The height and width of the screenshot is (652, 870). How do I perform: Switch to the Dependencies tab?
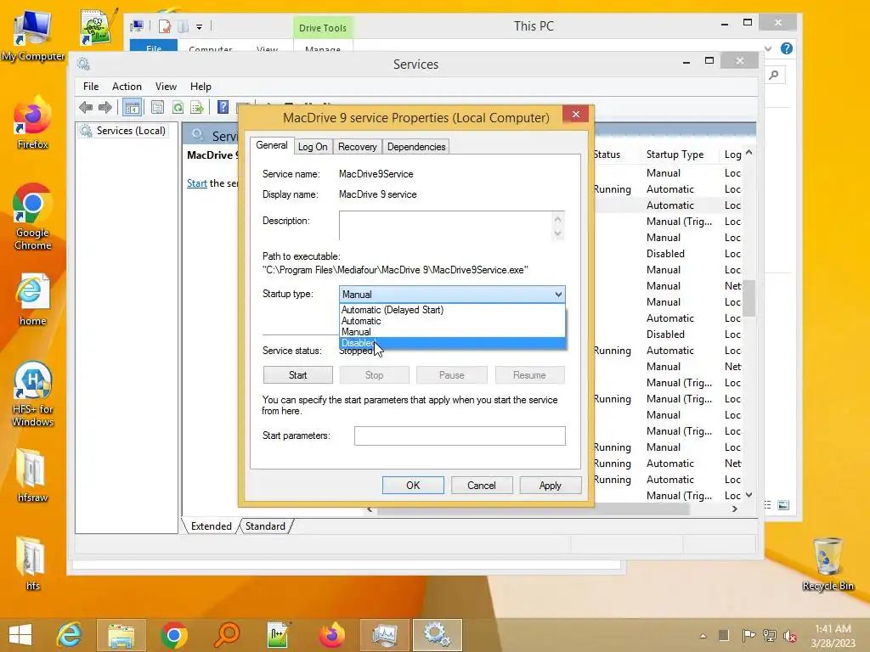416,146
